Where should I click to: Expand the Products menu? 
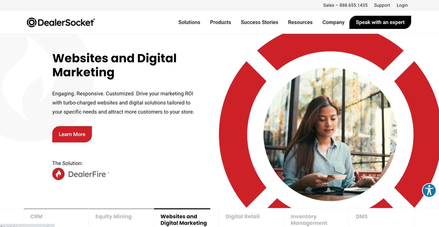tap(220, 22)
